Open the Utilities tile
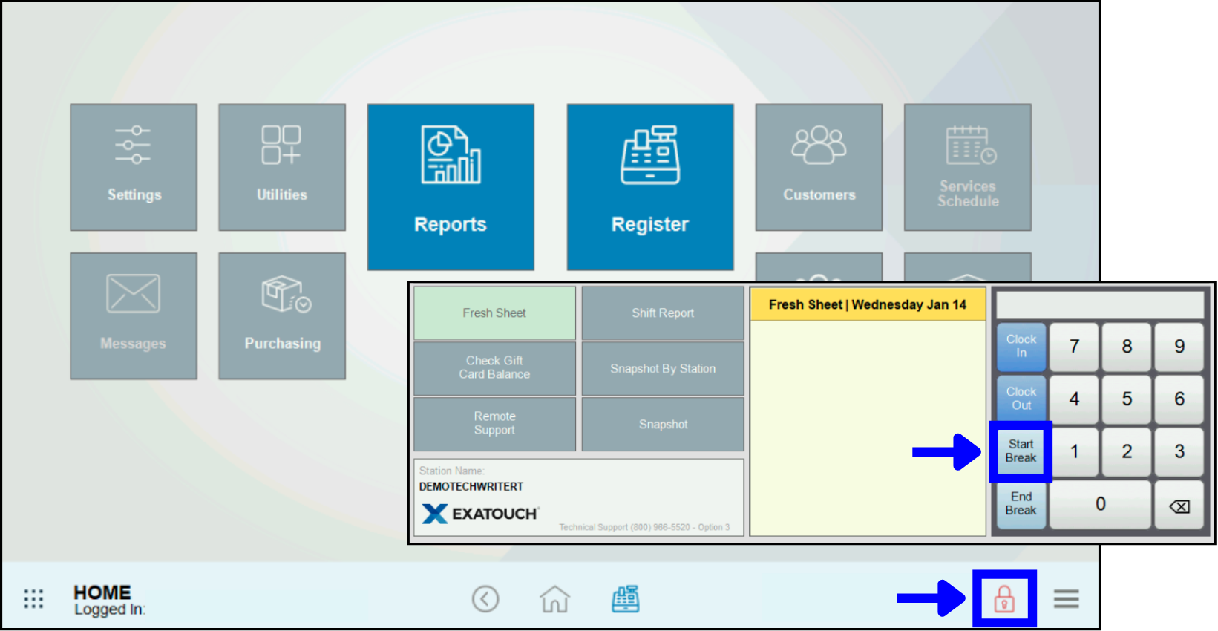Screen dimensions: 1218x631 [282, 167]
